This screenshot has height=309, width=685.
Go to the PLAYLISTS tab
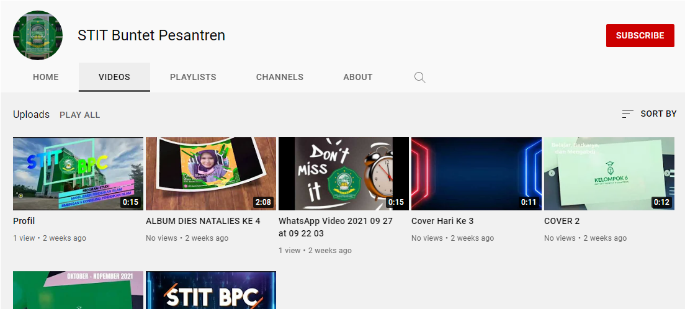[x=193, y=78]
